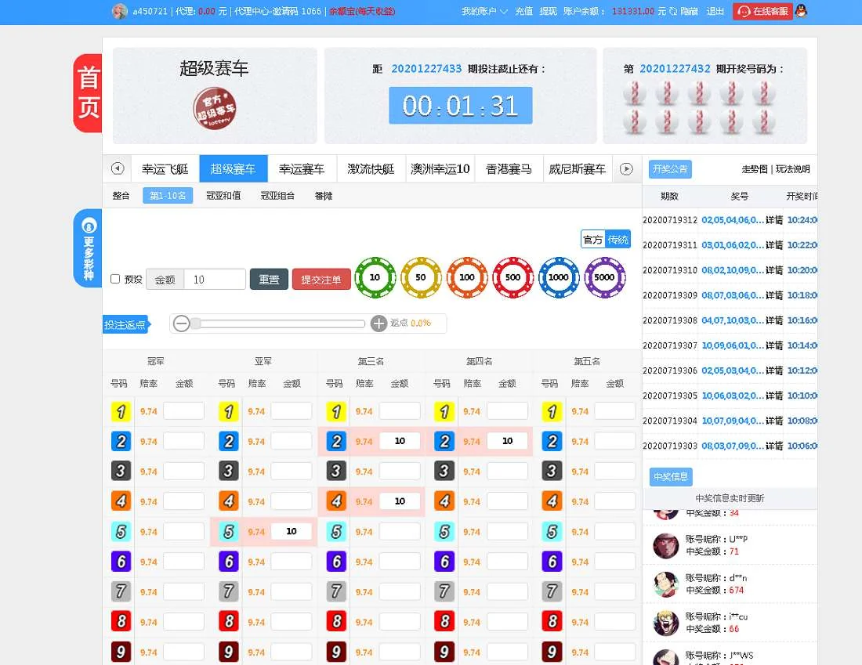
Task: Click the 金额 amount input field
Action: [215, 280]
